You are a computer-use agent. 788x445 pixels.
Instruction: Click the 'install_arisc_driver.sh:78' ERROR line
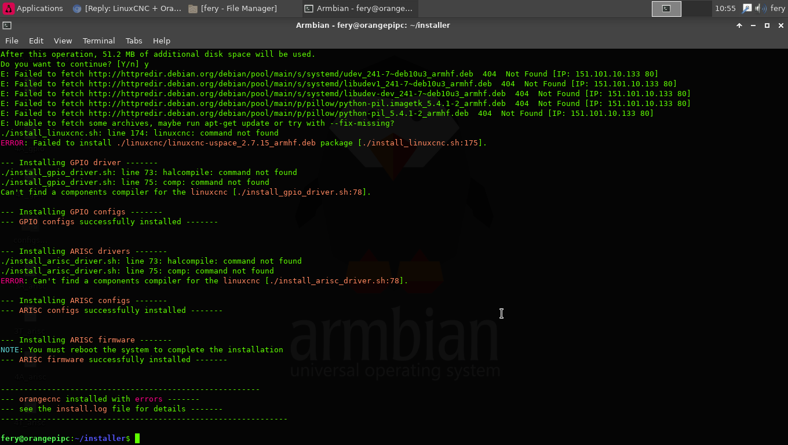click(205, 281)
